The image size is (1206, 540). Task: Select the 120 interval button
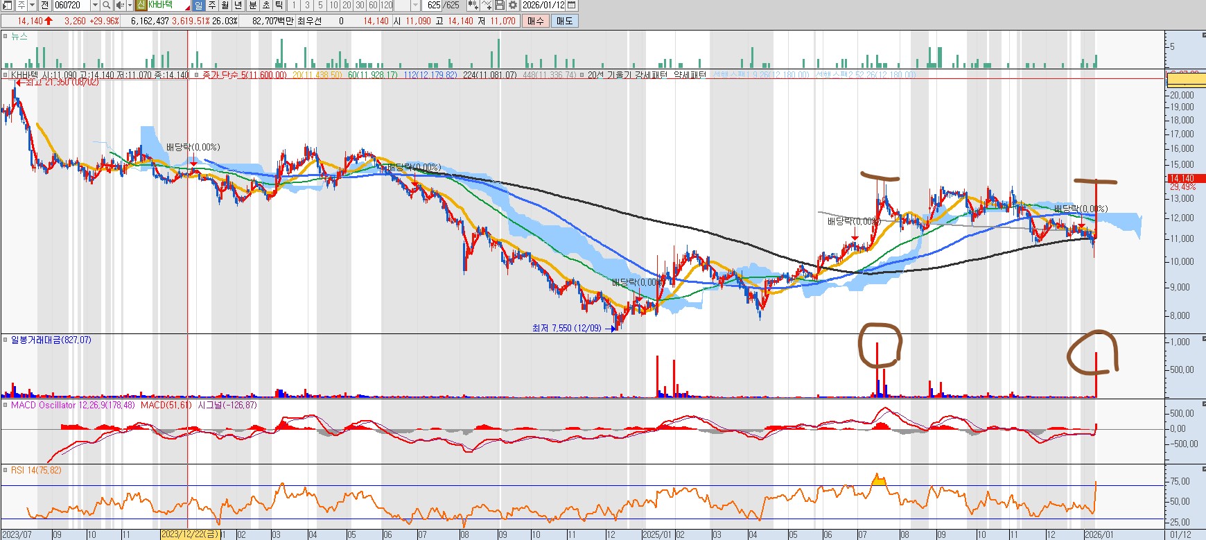[x=387, y=5]
